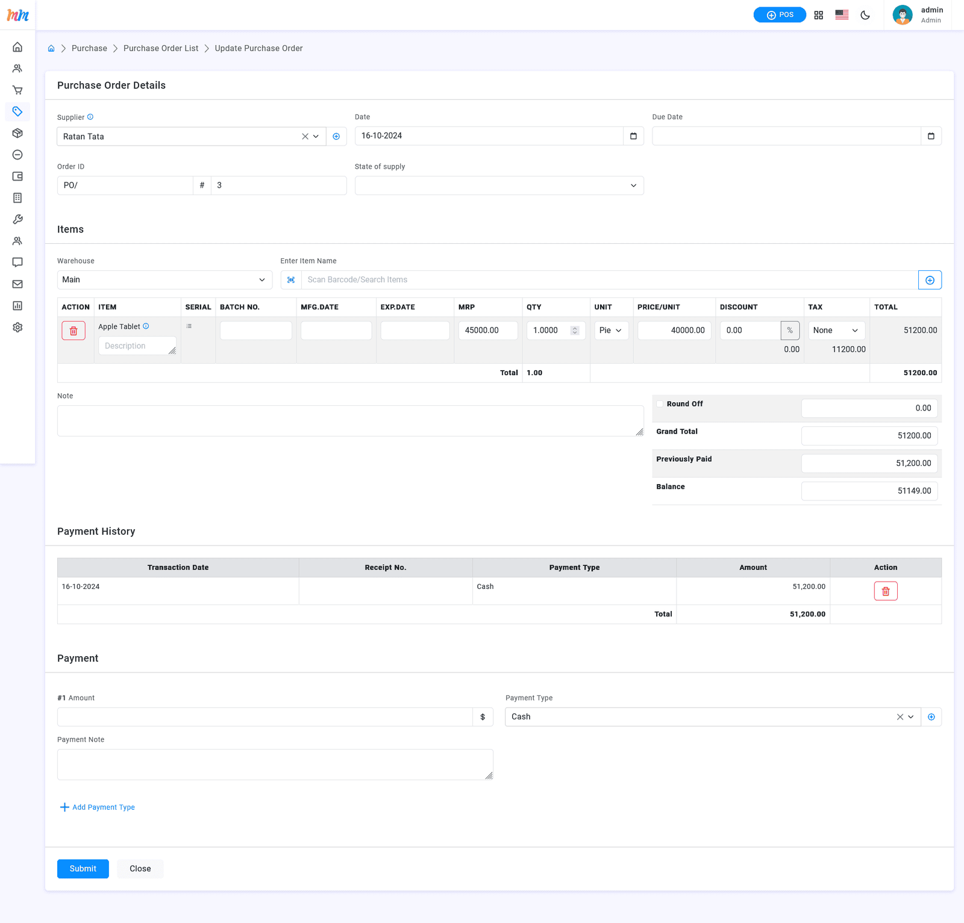Submit the purchase order
The image size is (964, 923).
click(83, 869)
